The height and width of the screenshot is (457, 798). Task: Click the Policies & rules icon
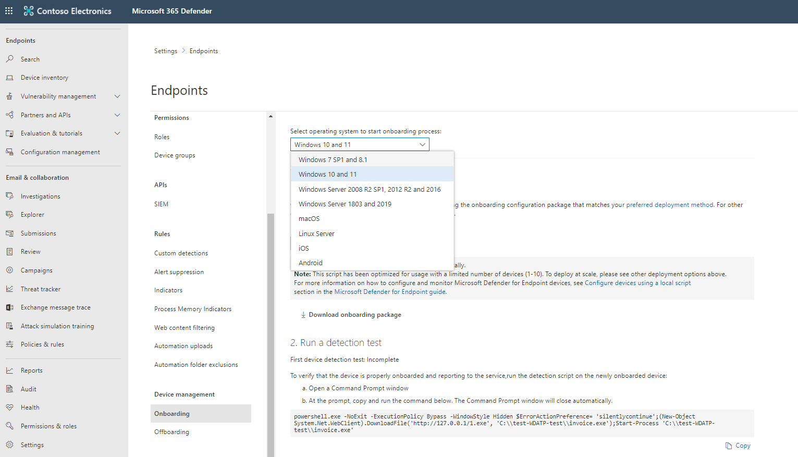coord(9,344)
